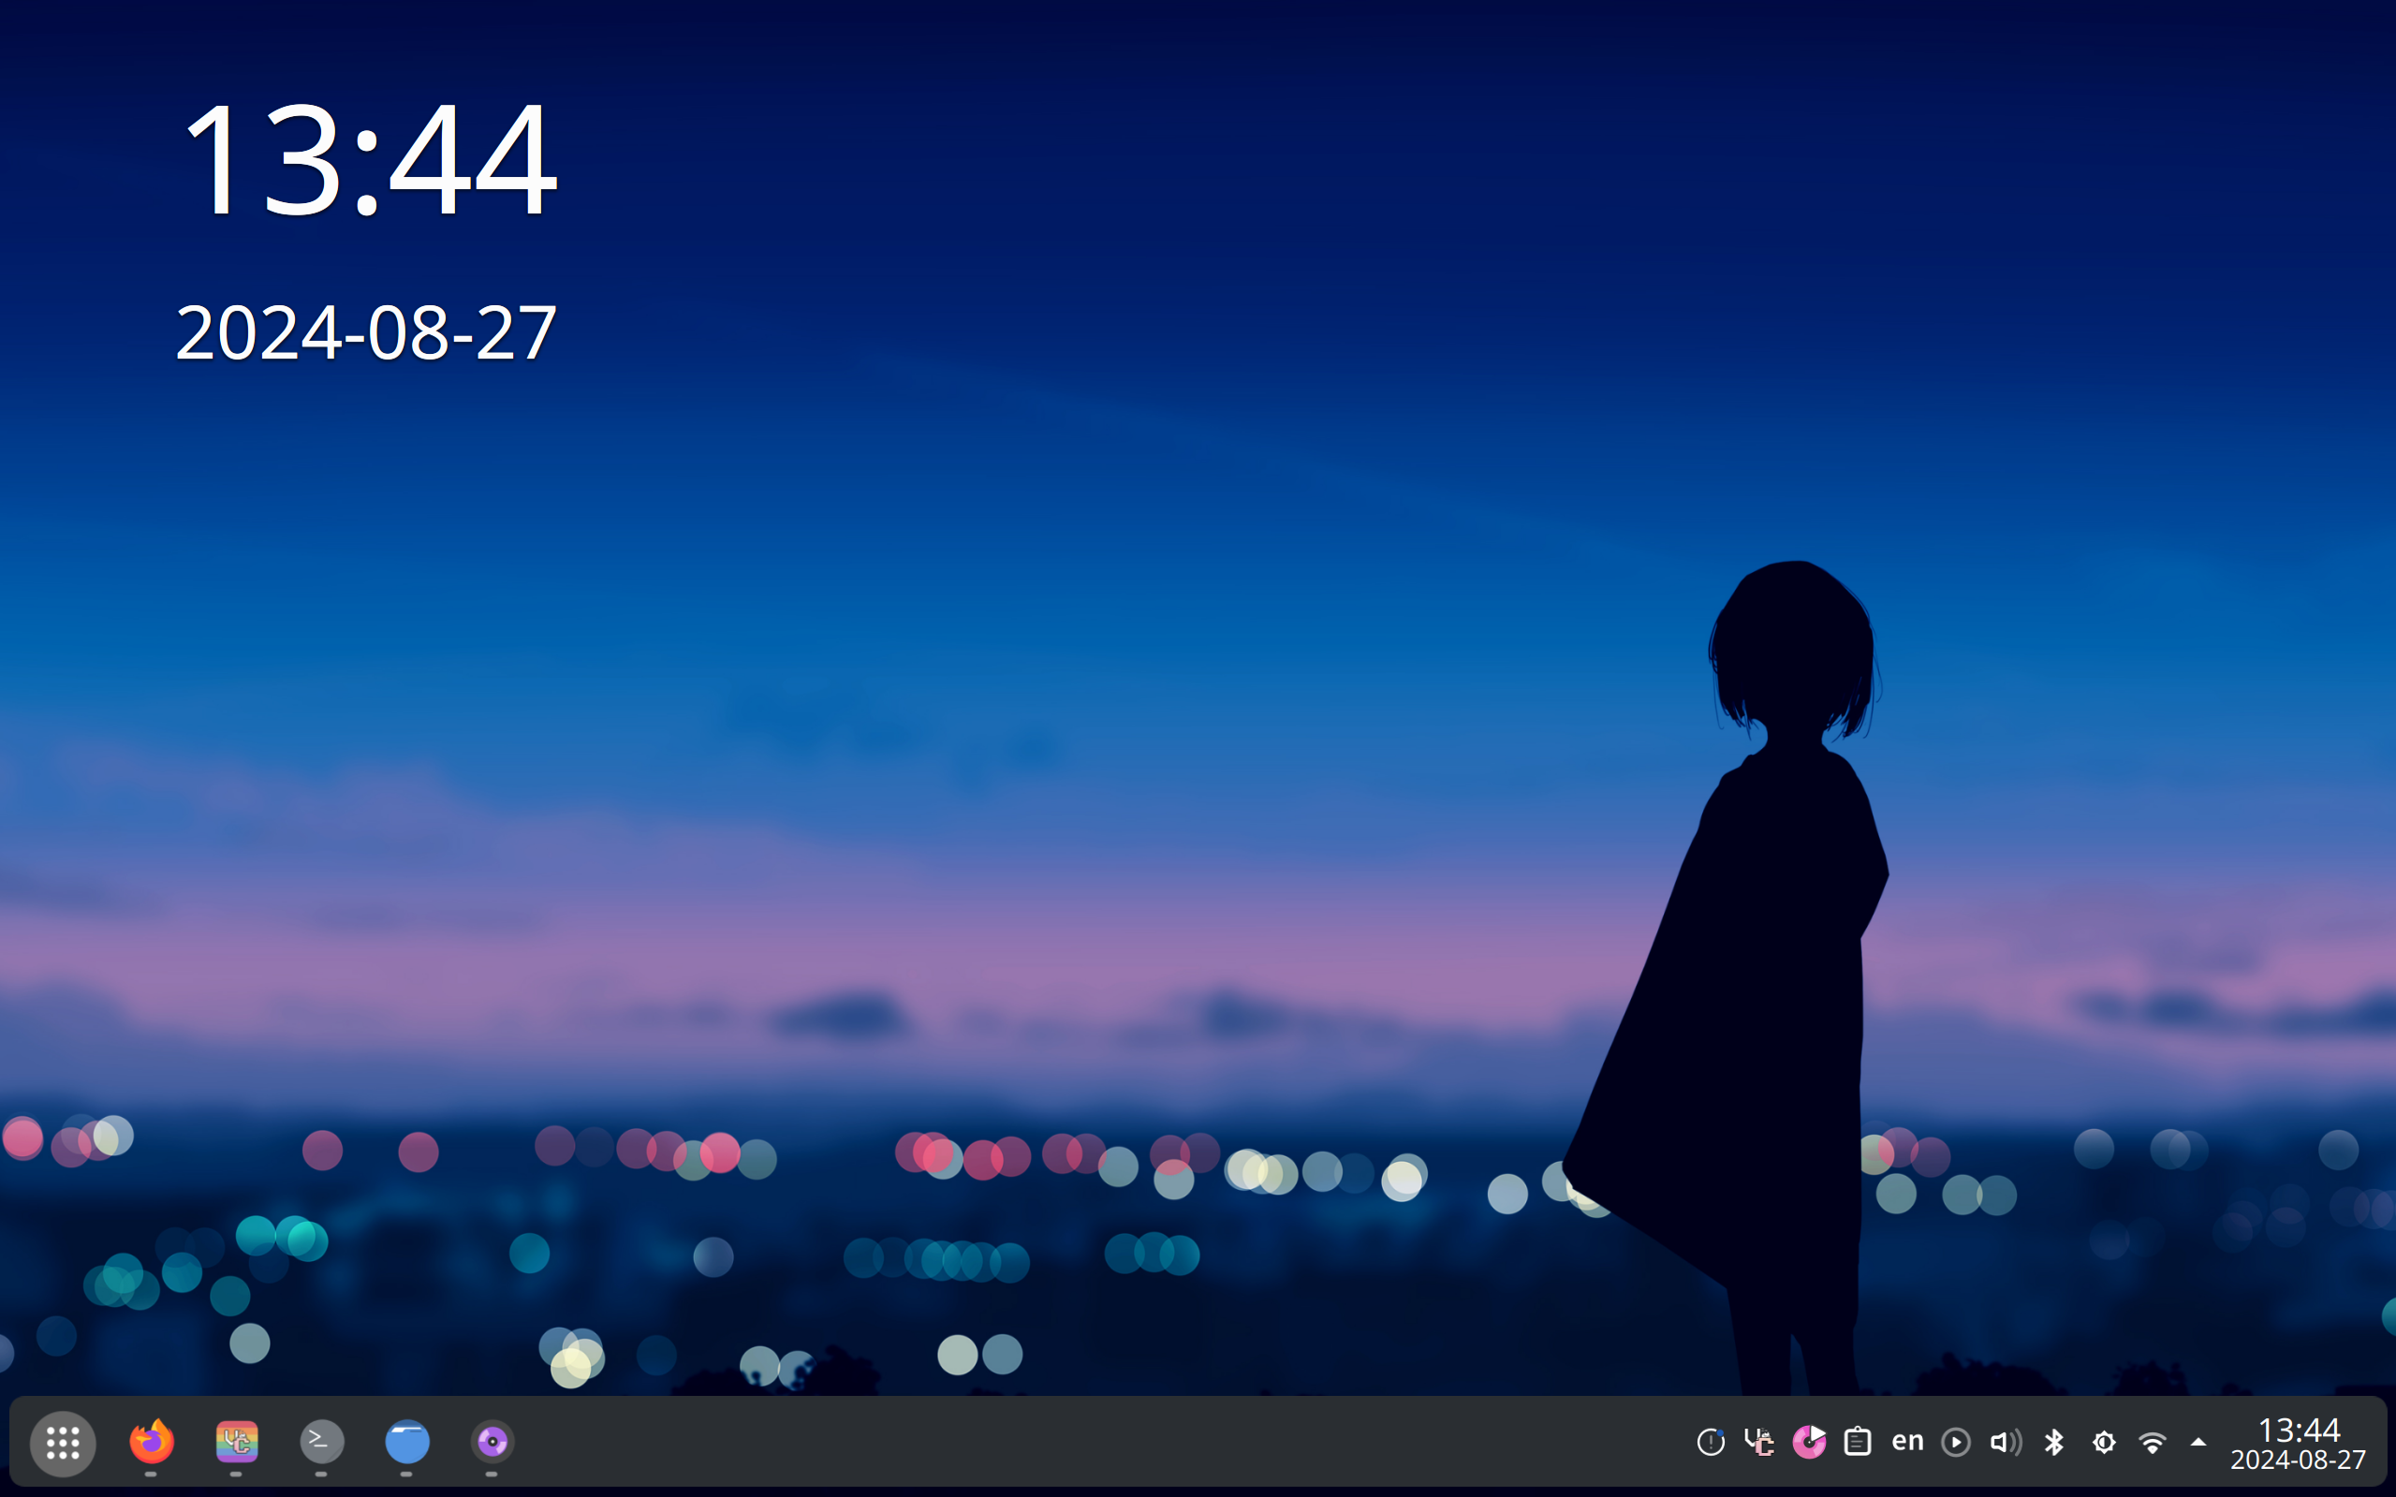Open the terminal from the taskbar
The image size is (2396, 1497).
(322, 1442)
